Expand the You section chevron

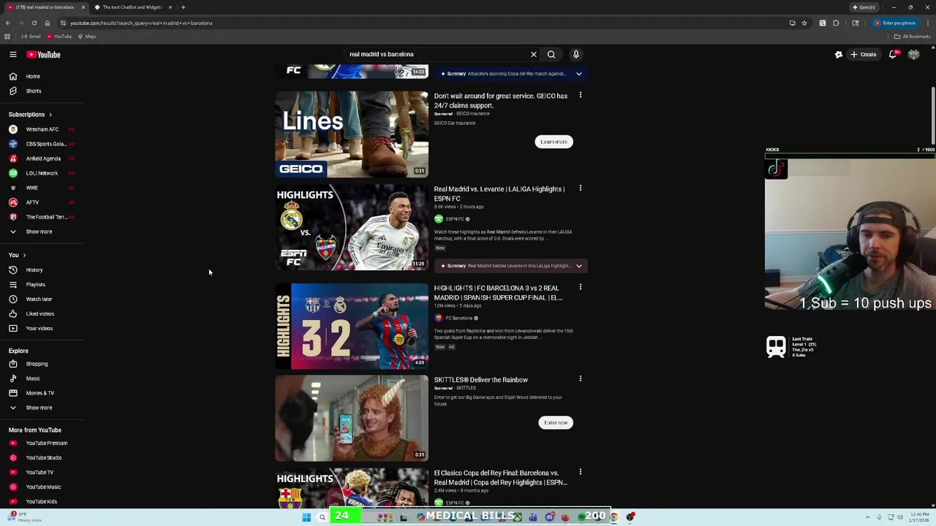click(24, 255)
